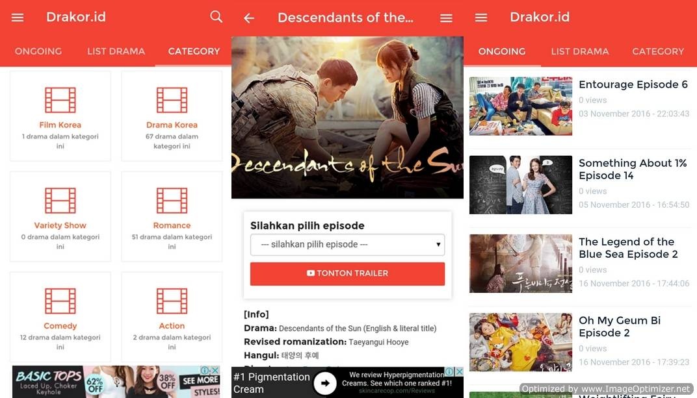Open The Legend of the Blue Sea thumbnail
The image size is (697, 398).
pos(521,264)
